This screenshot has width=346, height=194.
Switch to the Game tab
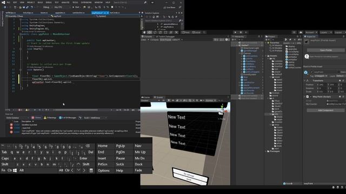point(146,97)
